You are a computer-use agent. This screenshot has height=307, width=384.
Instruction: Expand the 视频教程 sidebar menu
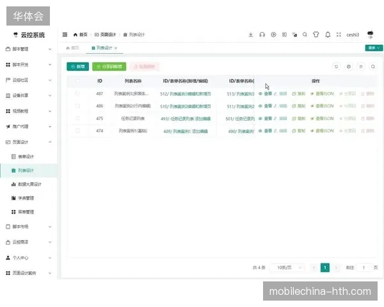(29, 111)
